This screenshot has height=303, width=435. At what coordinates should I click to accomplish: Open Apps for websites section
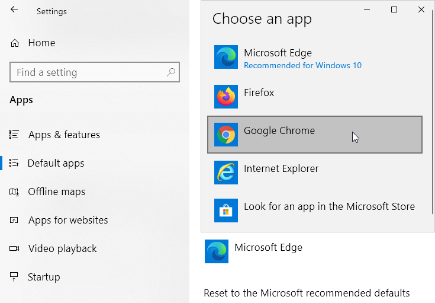(x=68, y=220)
